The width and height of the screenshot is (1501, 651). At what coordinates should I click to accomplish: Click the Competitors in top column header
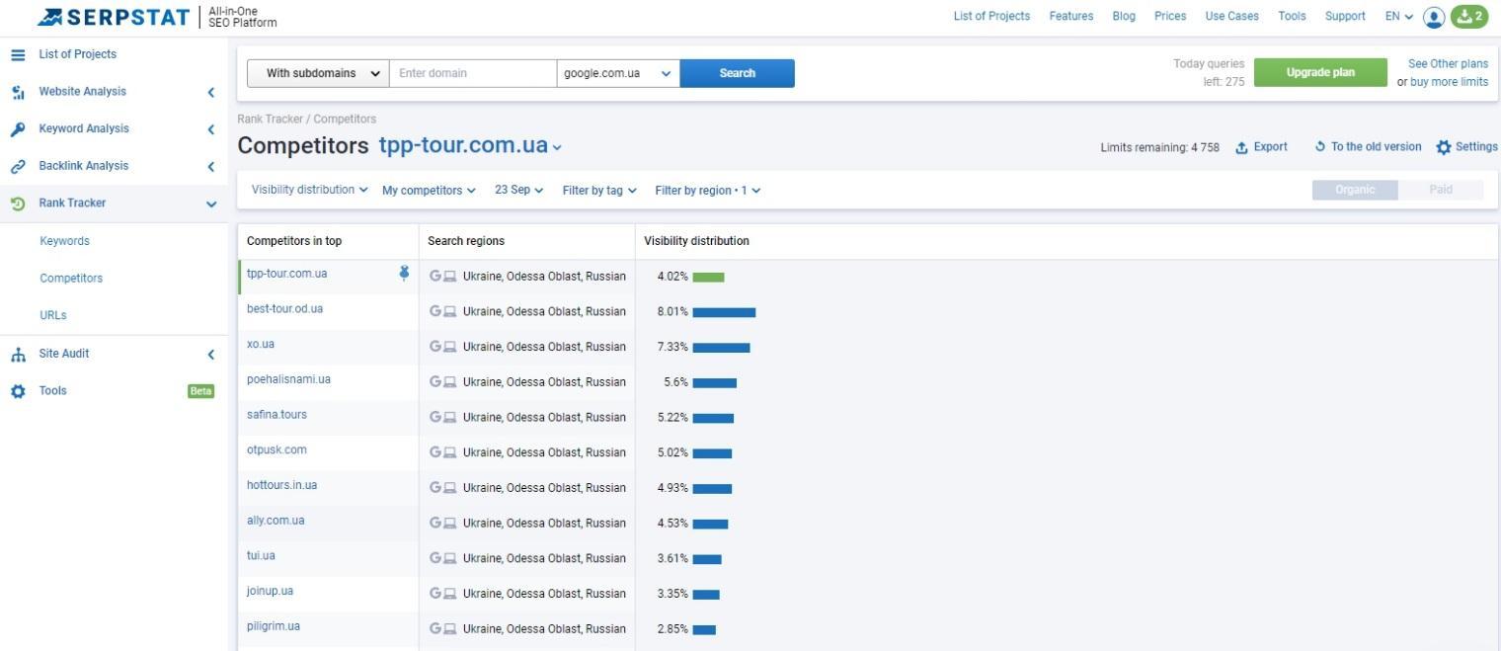point(294,241)
